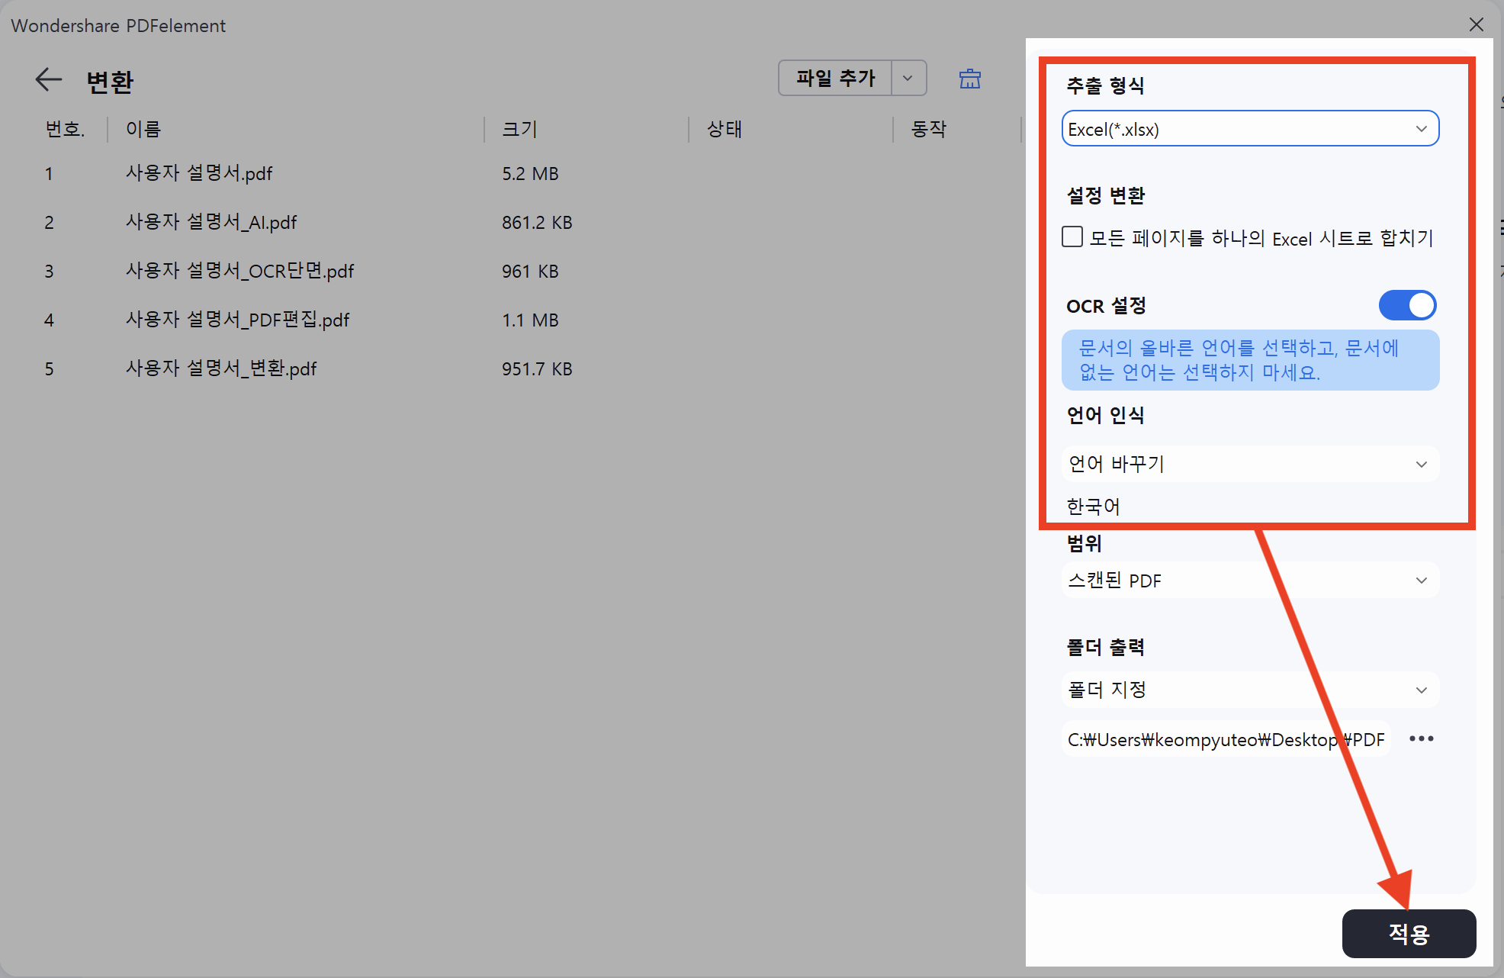The width and height of the screenshot is (1504, 978).
Task: Select the 사용자 설명서_AI.pdf row
Action: click(x=211, y=223)
